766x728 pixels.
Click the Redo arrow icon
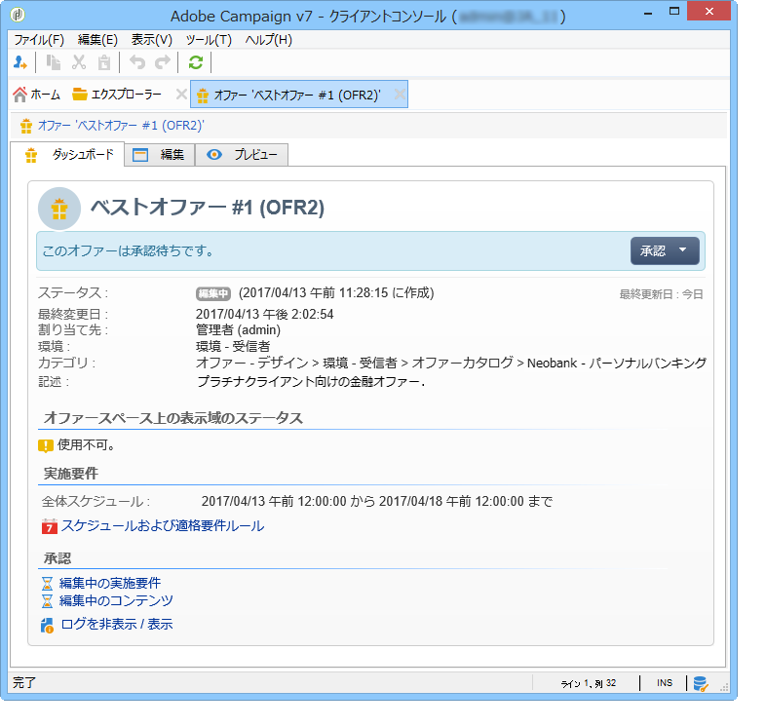point(163,62)
